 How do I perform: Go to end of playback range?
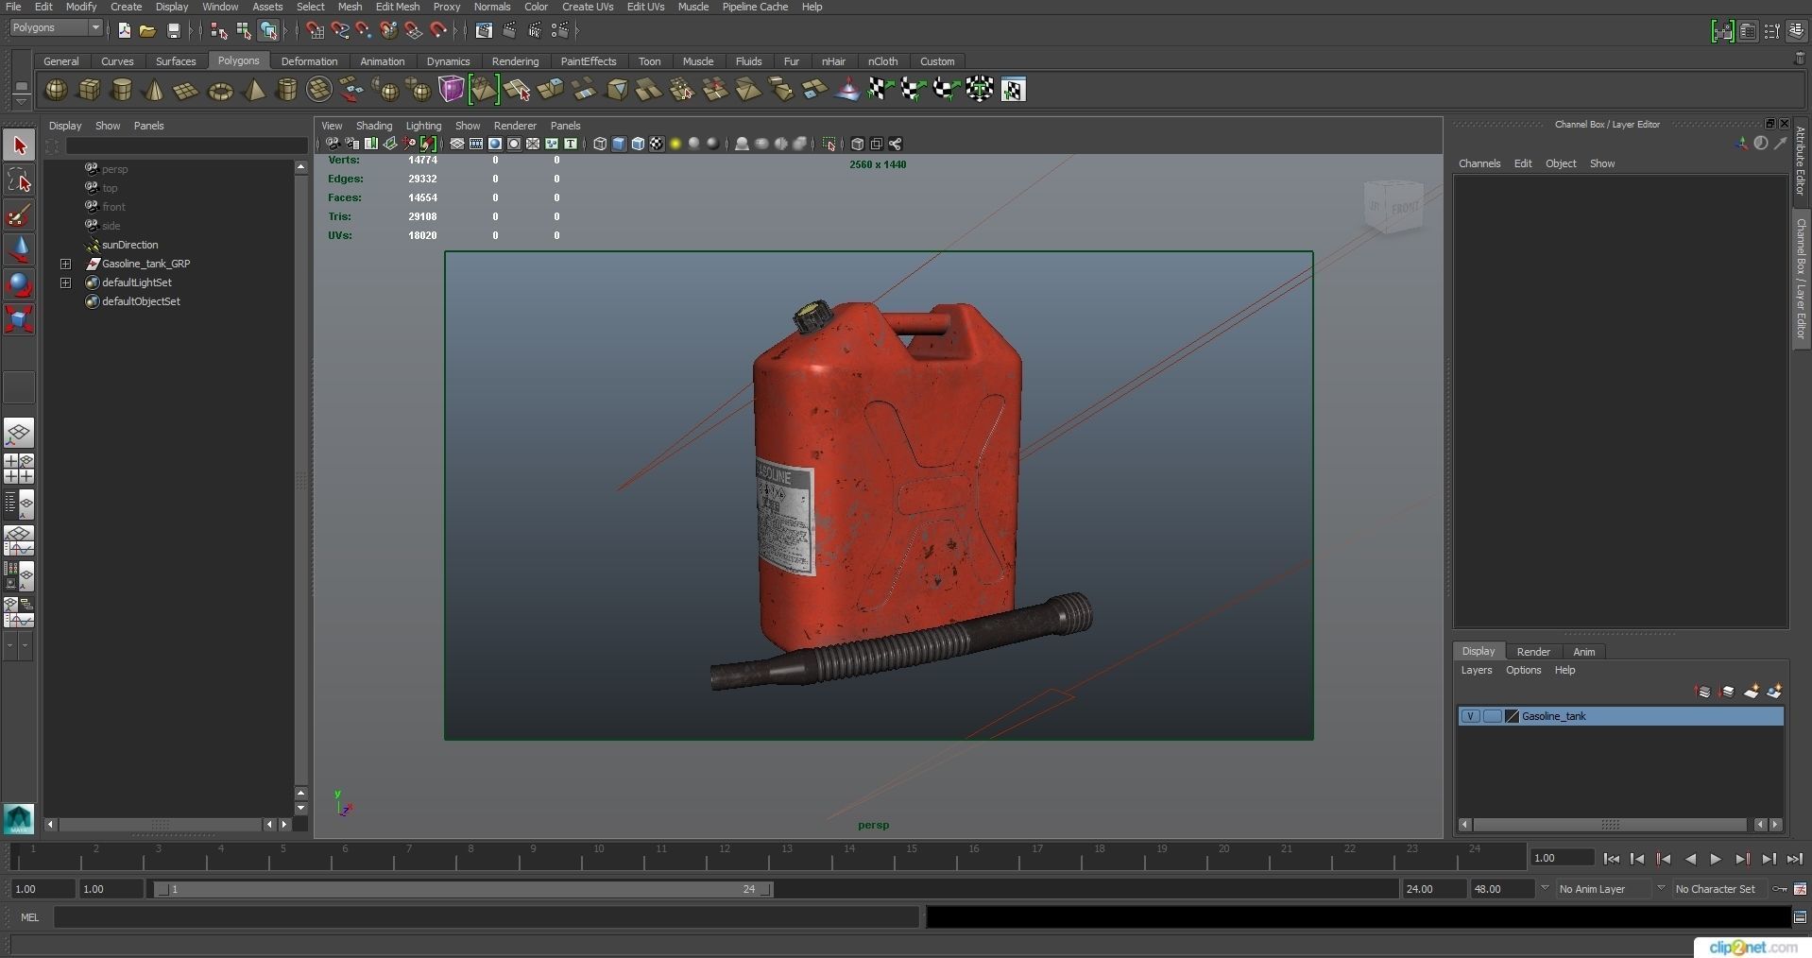(x=1795, y=859)
